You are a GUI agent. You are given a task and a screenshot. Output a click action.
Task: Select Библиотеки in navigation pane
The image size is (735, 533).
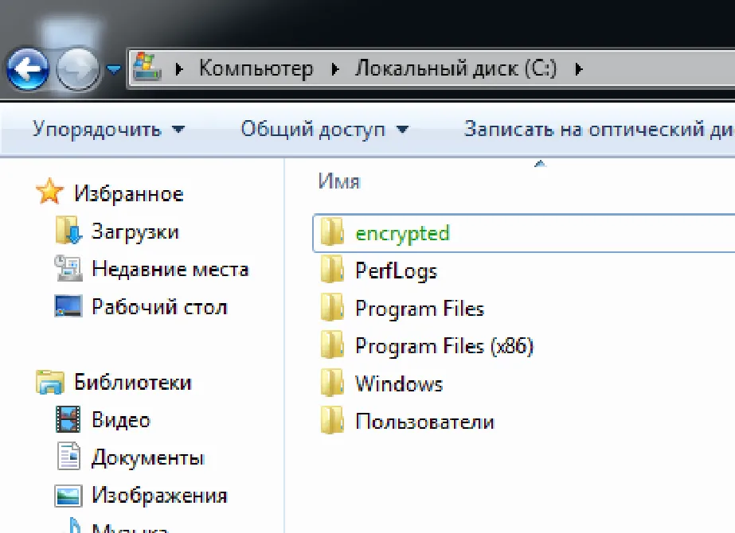point(133,382)
